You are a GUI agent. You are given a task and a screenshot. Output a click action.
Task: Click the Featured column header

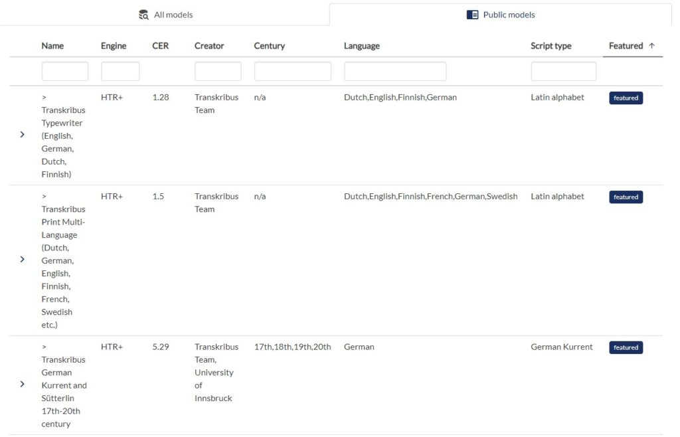tap(626, 46)
